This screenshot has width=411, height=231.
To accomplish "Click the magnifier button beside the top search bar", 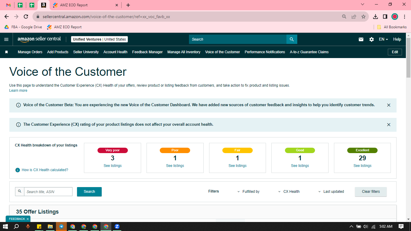I will click(292, 39).
